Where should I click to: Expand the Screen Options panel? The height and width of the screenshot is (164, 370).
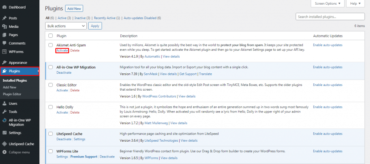[327, 4]
